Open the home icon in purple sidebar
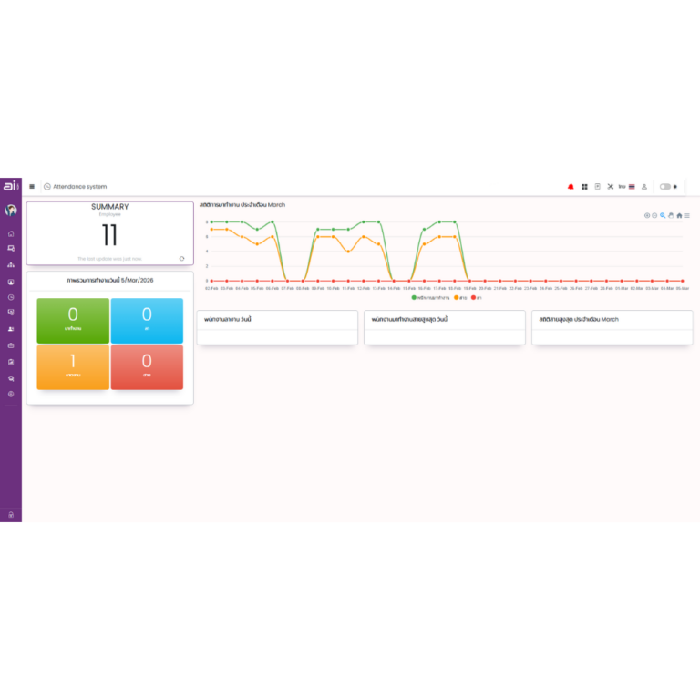 click(x=11, y=234)
